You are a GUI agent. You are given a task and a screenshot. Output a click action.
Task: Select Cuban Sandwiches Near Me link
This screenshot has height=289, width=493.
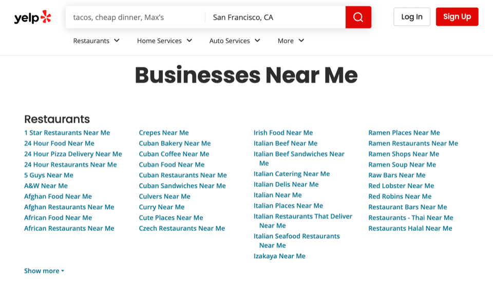tap(182, 186)
